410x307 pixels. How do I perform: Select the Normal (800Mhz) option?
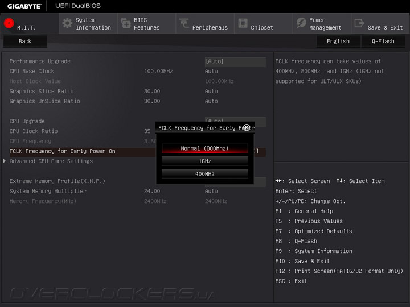[x=205, y=148]
